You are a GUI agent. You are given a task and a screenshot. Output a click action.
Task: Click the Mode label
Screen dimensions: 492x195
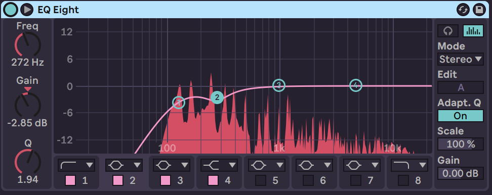[451, 46]
